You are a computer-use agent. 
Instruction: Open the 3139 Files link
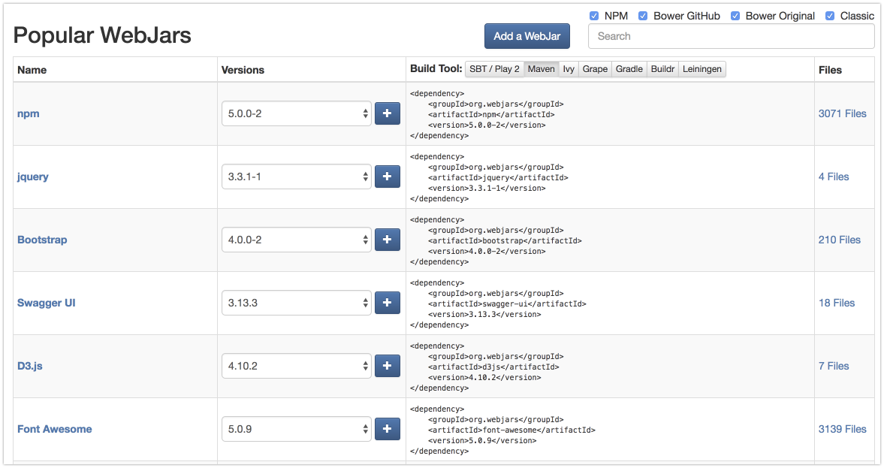[x=842, y=429]
